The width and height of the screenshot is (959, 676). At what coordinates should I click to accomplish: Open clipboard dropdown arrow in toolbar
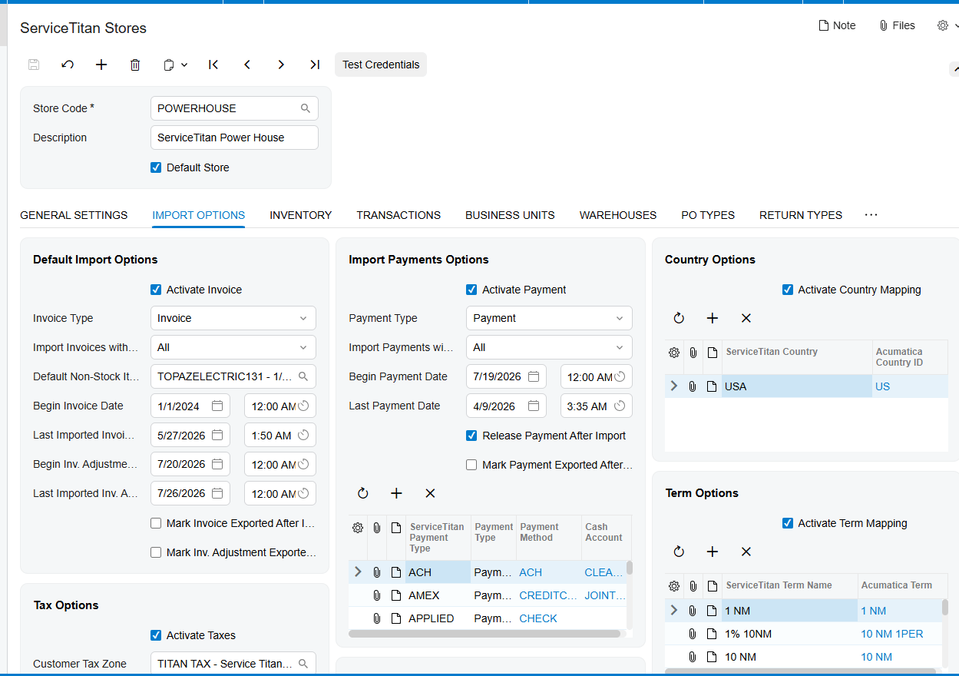tap(184, 65)
